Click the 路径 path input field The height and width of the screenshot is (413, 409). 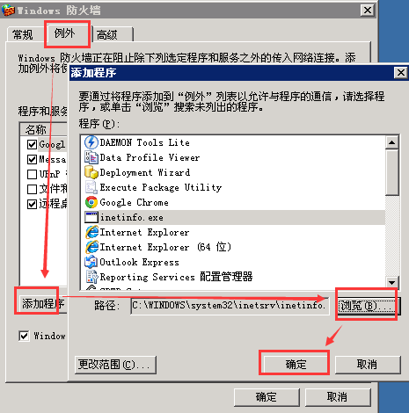230,306
